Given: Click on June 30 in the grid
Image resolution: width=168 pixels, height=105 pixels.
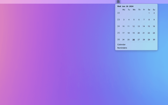Looking at the screenshot, I should pos(154,40).
